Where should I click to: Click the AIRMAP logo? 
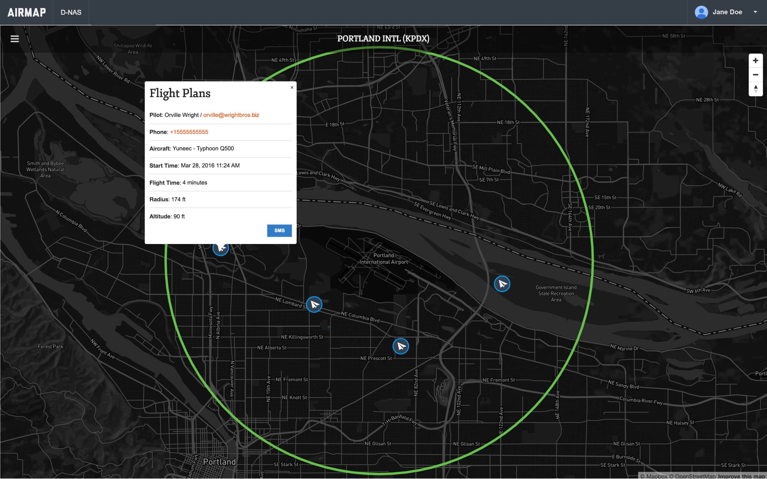click(27, 12)
